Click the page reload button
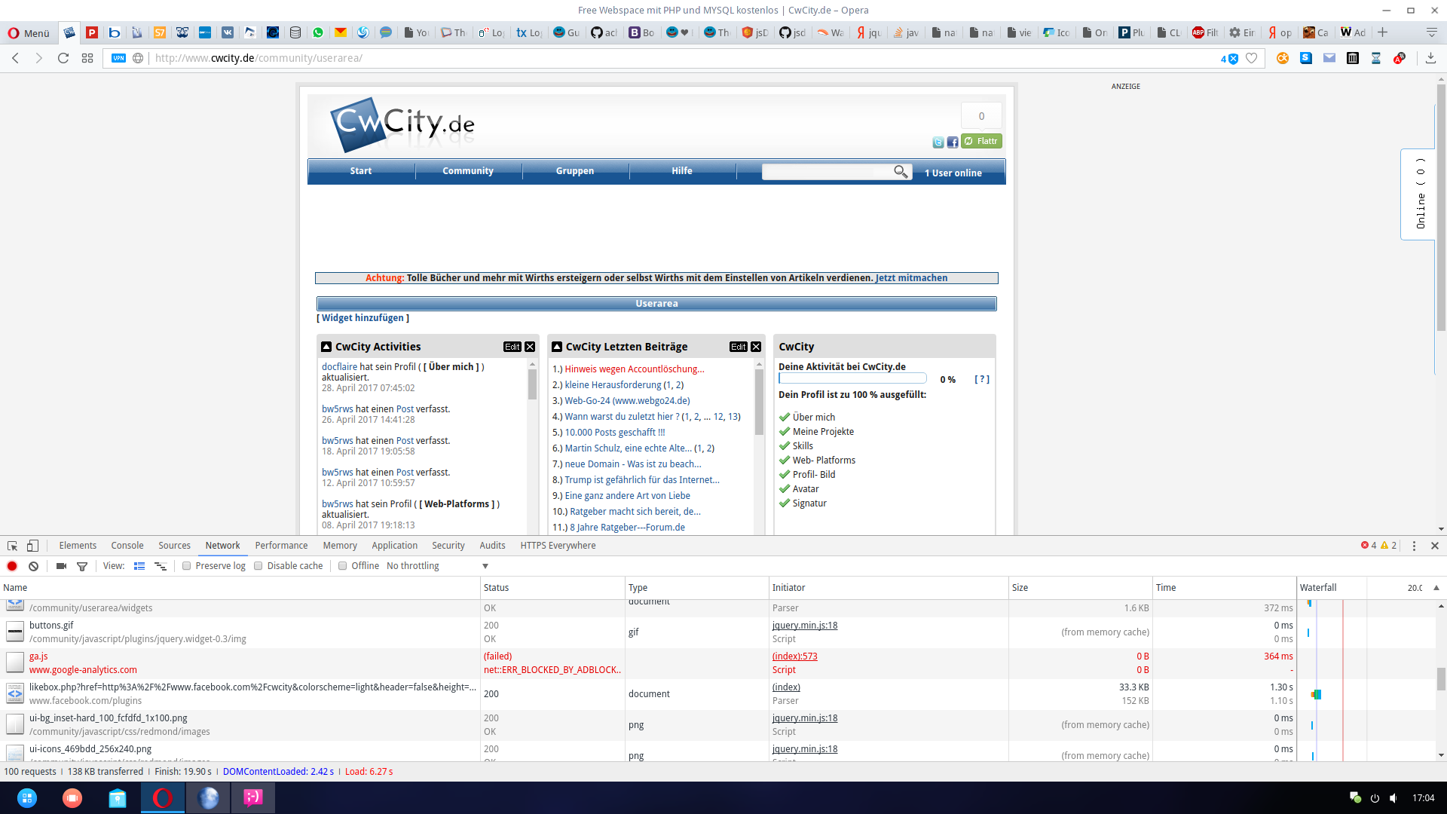This screenshot has width=1447, height=814. (63, 58)
